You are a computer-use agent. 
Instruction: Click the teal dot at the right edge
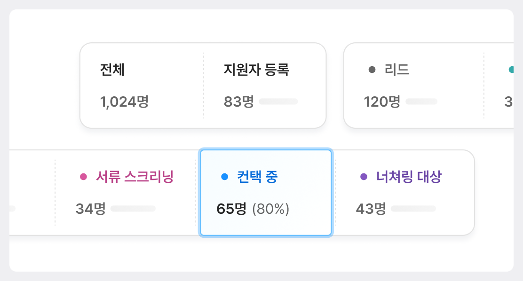coord(511,70)
